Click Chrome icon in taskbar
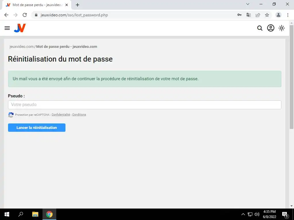 49,214
